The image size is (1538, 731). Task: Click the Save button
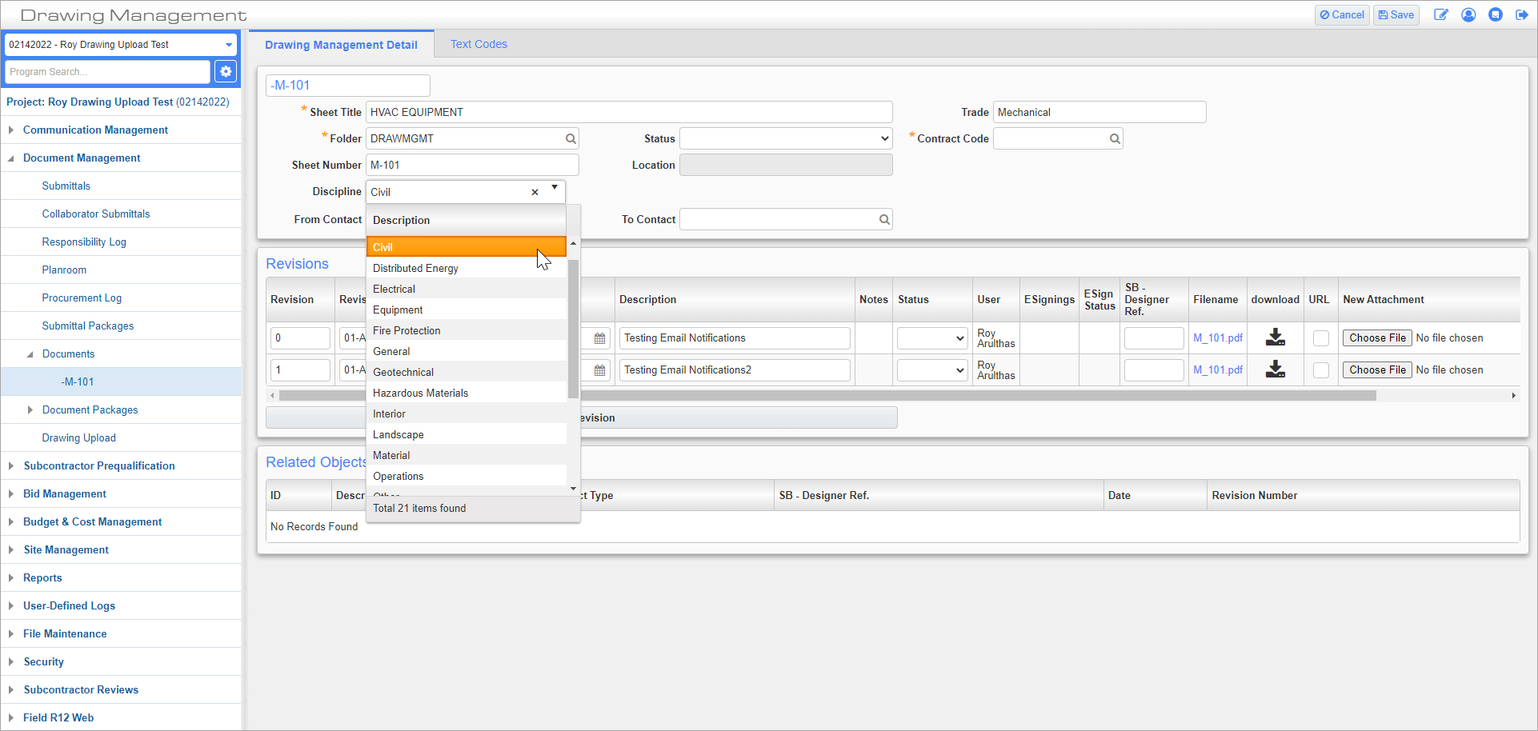point(1396,15)
